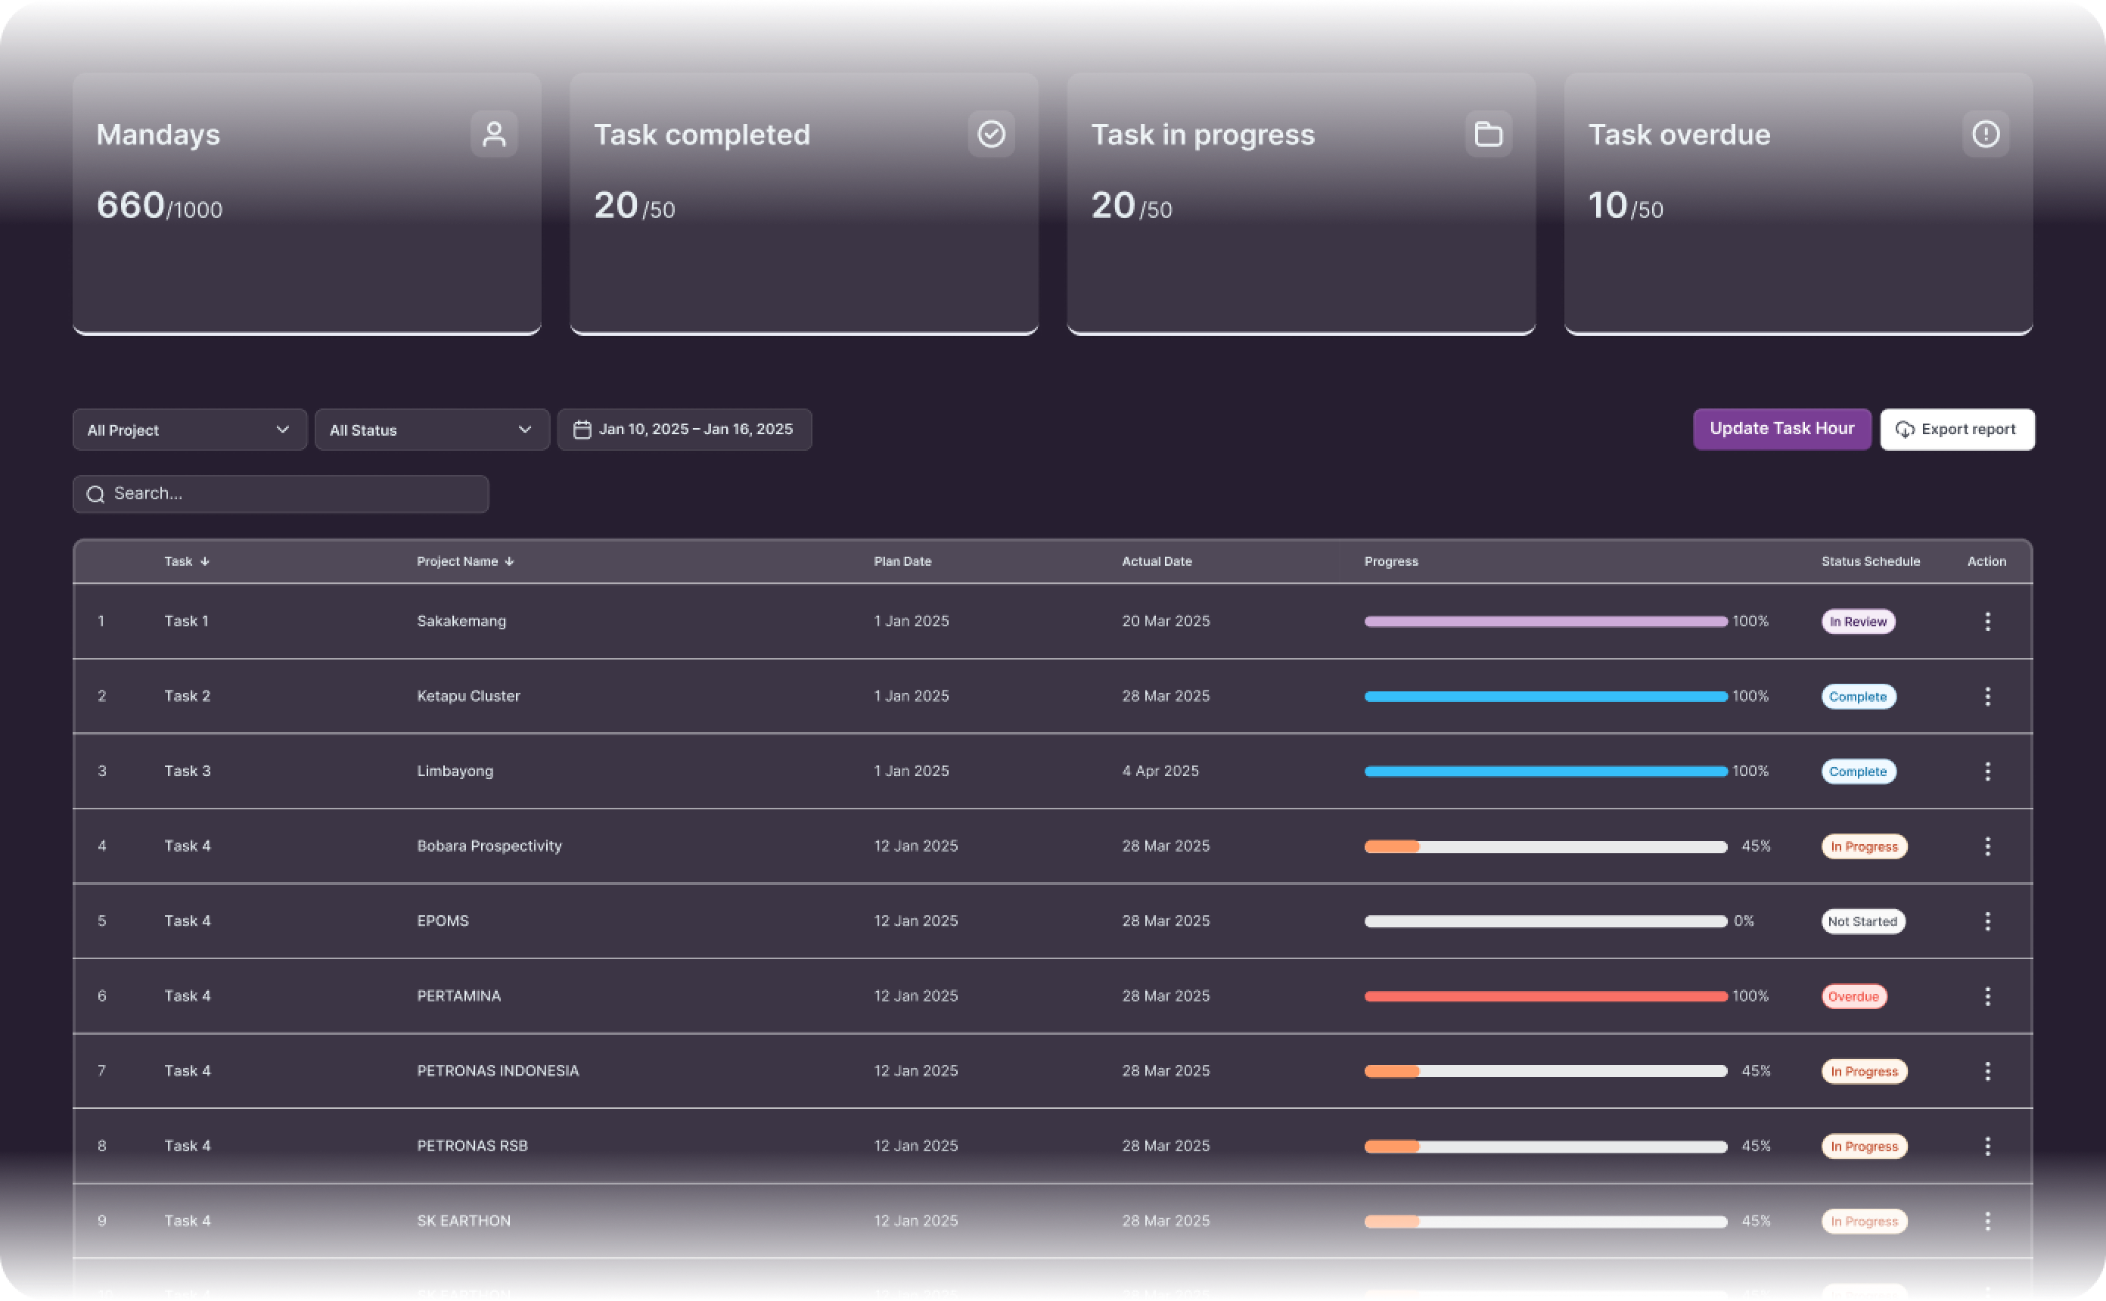
Task: Sort by Task column arrow
Action: tap(205, 561)
